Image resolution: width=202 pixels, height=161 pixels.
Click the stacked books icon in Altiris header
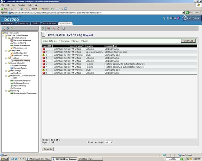pos(175,18)
